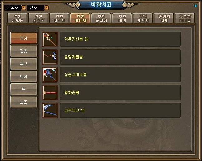Close the 바람서고 window
This screenshot has width=202, height=161.
pos(195,6)
